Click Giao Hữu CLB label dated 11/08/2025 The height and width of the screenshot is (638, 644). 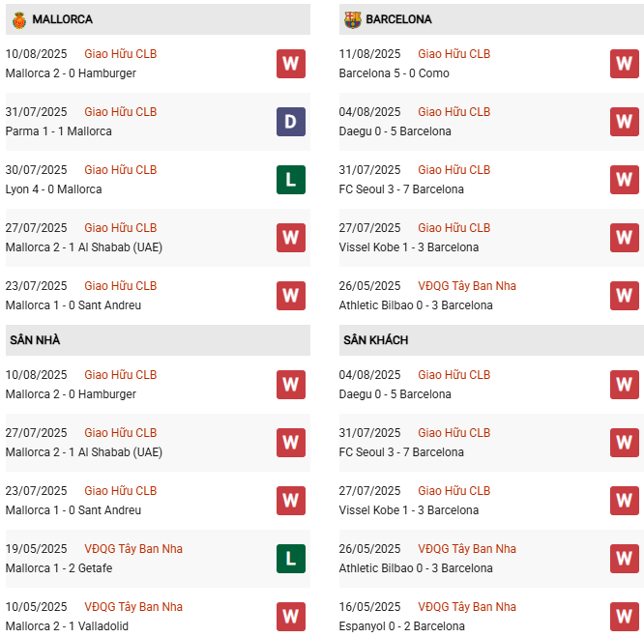pos(454,54)
